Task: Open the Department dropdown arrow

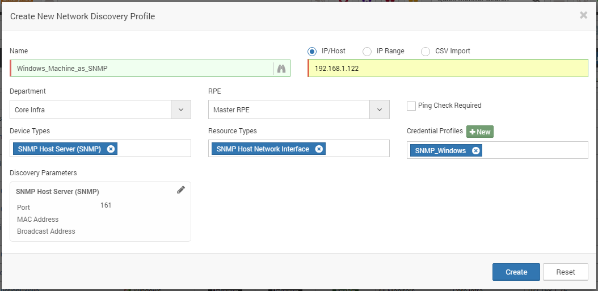Action: coord(181,110)
